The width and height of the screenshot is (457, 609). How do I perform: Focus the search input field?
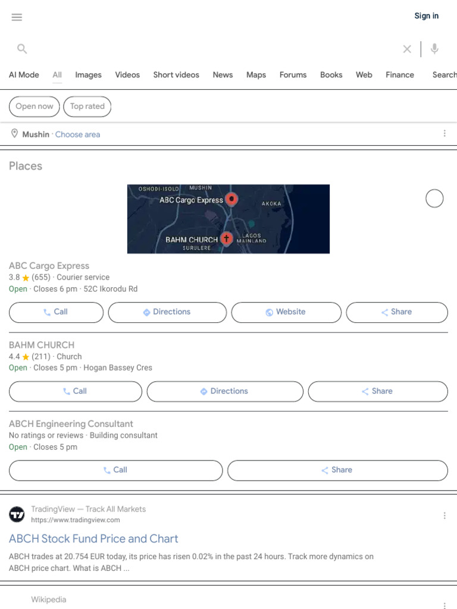[214, 49]
